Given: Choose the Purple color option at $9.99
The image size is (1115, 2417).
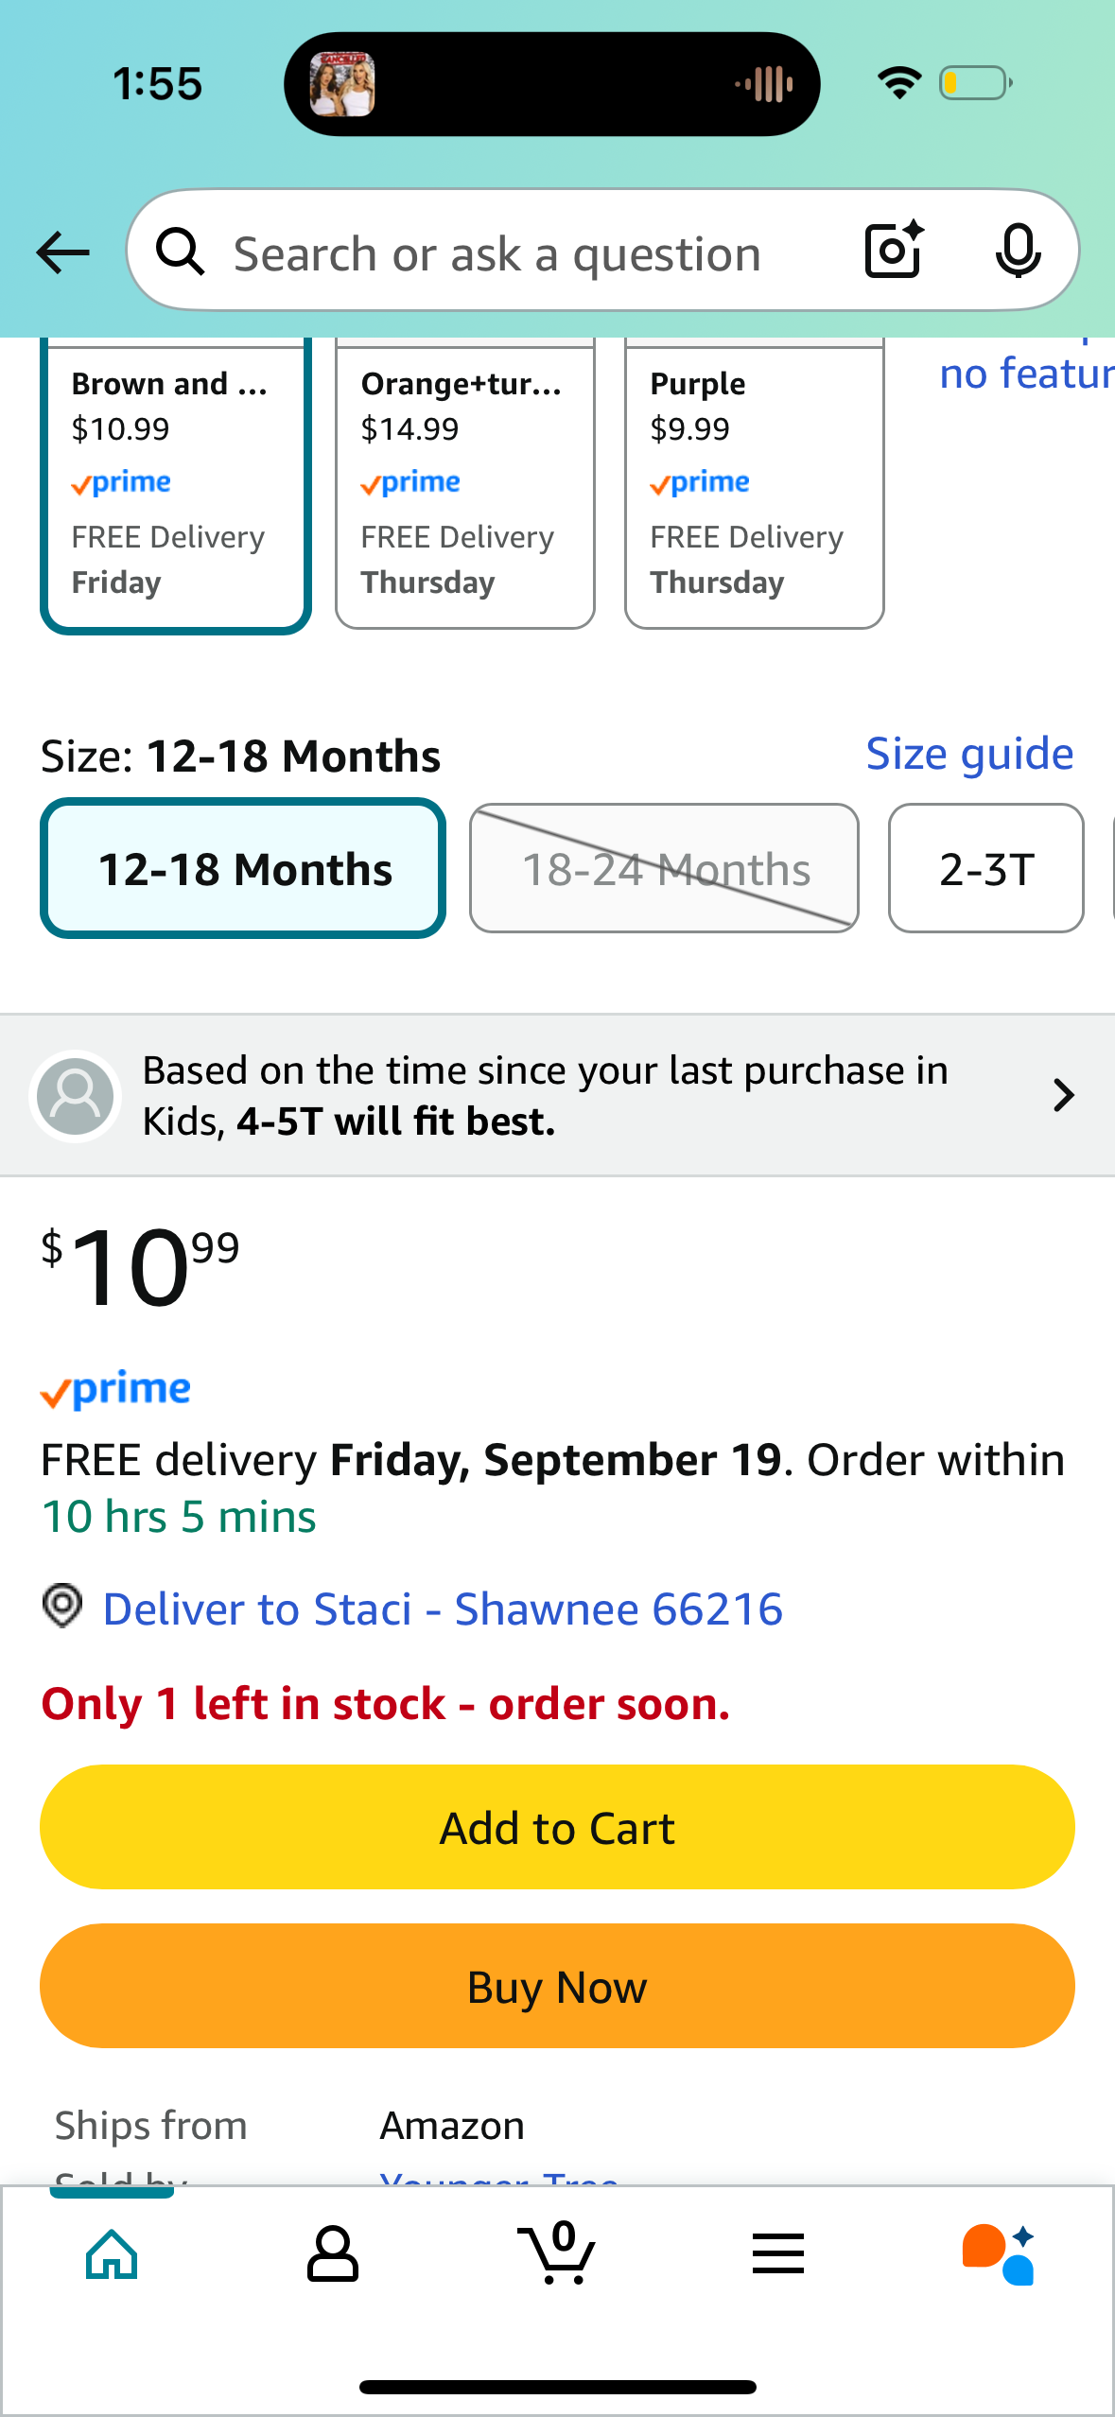Looking at the screenshot, I should pos(755,483).
